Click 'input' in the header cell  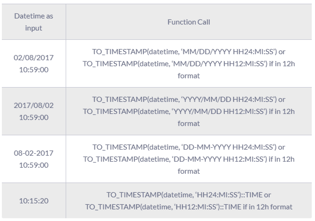tap(34, 28)
